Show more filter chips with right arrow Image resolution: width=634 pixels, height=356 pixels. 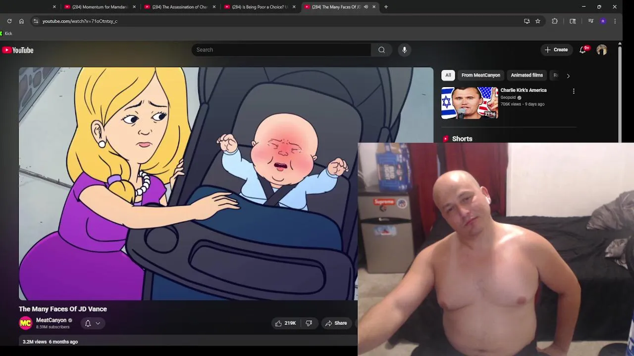click(x=568, y=76)
